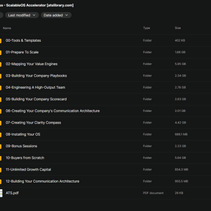
Task: Select the 02-Mapping Your Value Engines folder icon
Action: click(1, 64)
